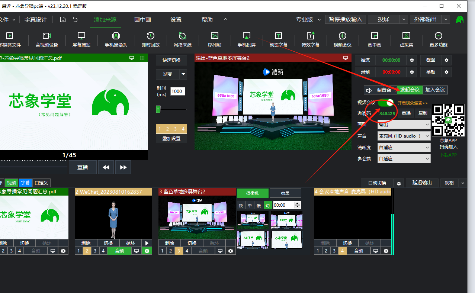475x293 pixels.
Task: Click the 时间(ms) input field showing 1000
Action: pyautogui.click(x=177, y=91)
